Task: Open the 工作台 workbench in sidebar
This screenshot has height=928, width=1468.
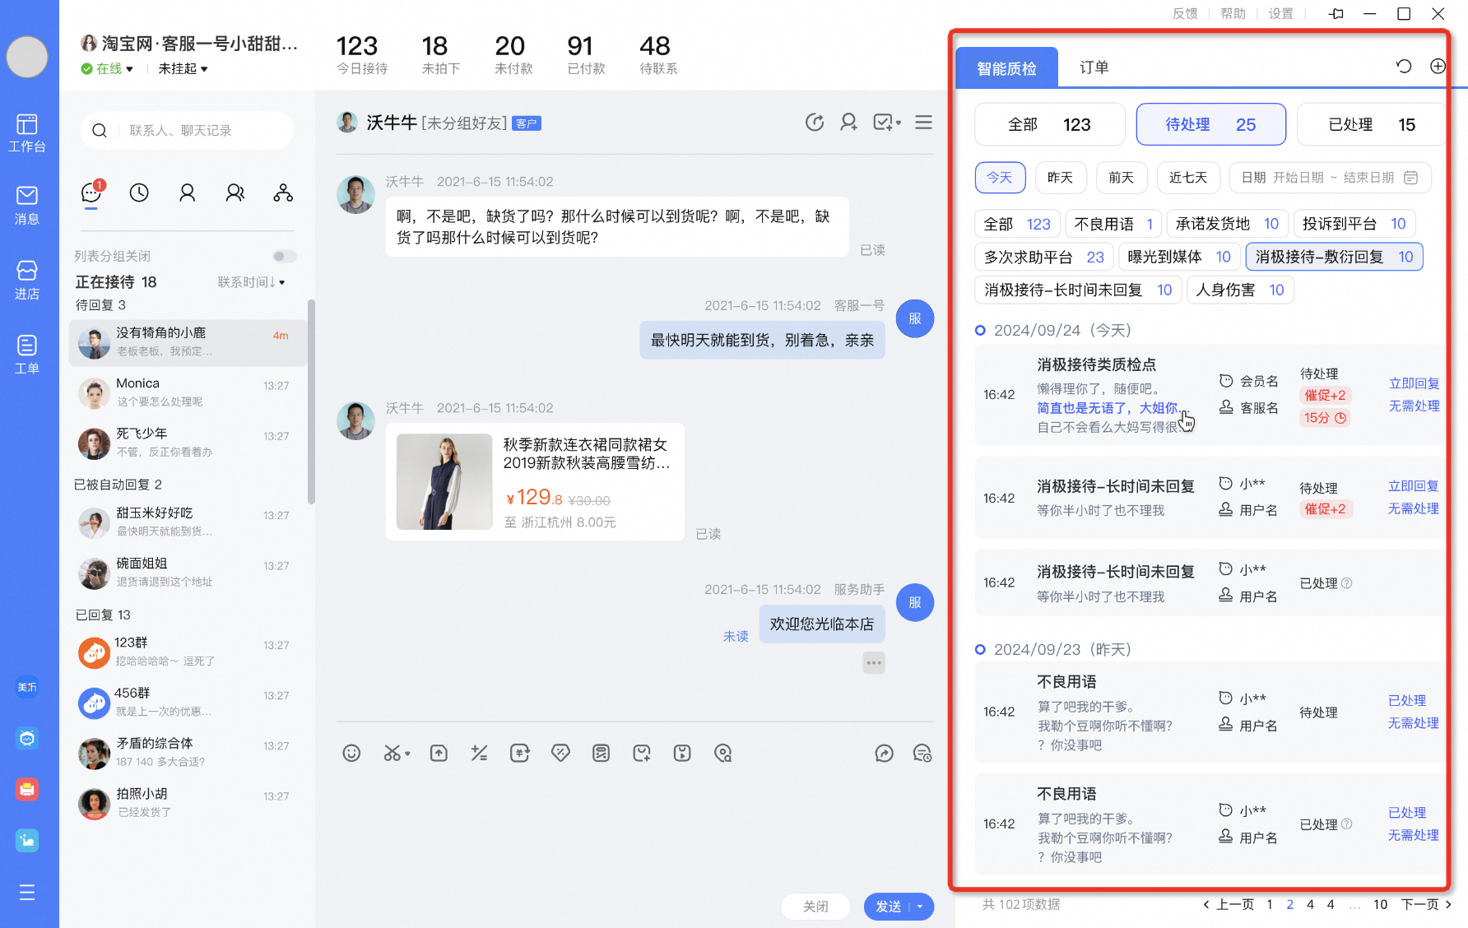Action: 27,133
